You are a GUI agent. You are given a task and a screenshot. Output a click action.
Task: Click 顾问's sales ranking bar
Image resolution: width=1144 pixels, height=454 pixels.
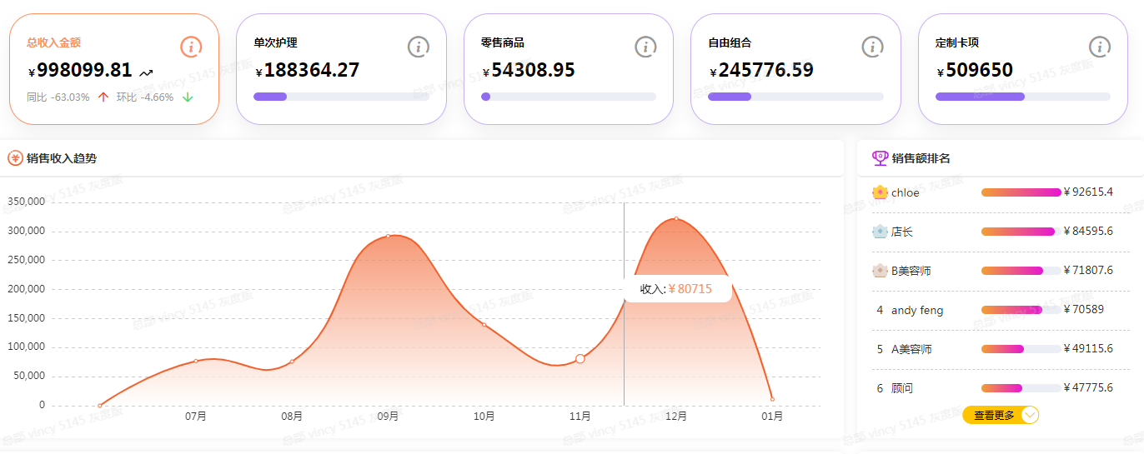pyautogui.click(x=1021, y=388)
